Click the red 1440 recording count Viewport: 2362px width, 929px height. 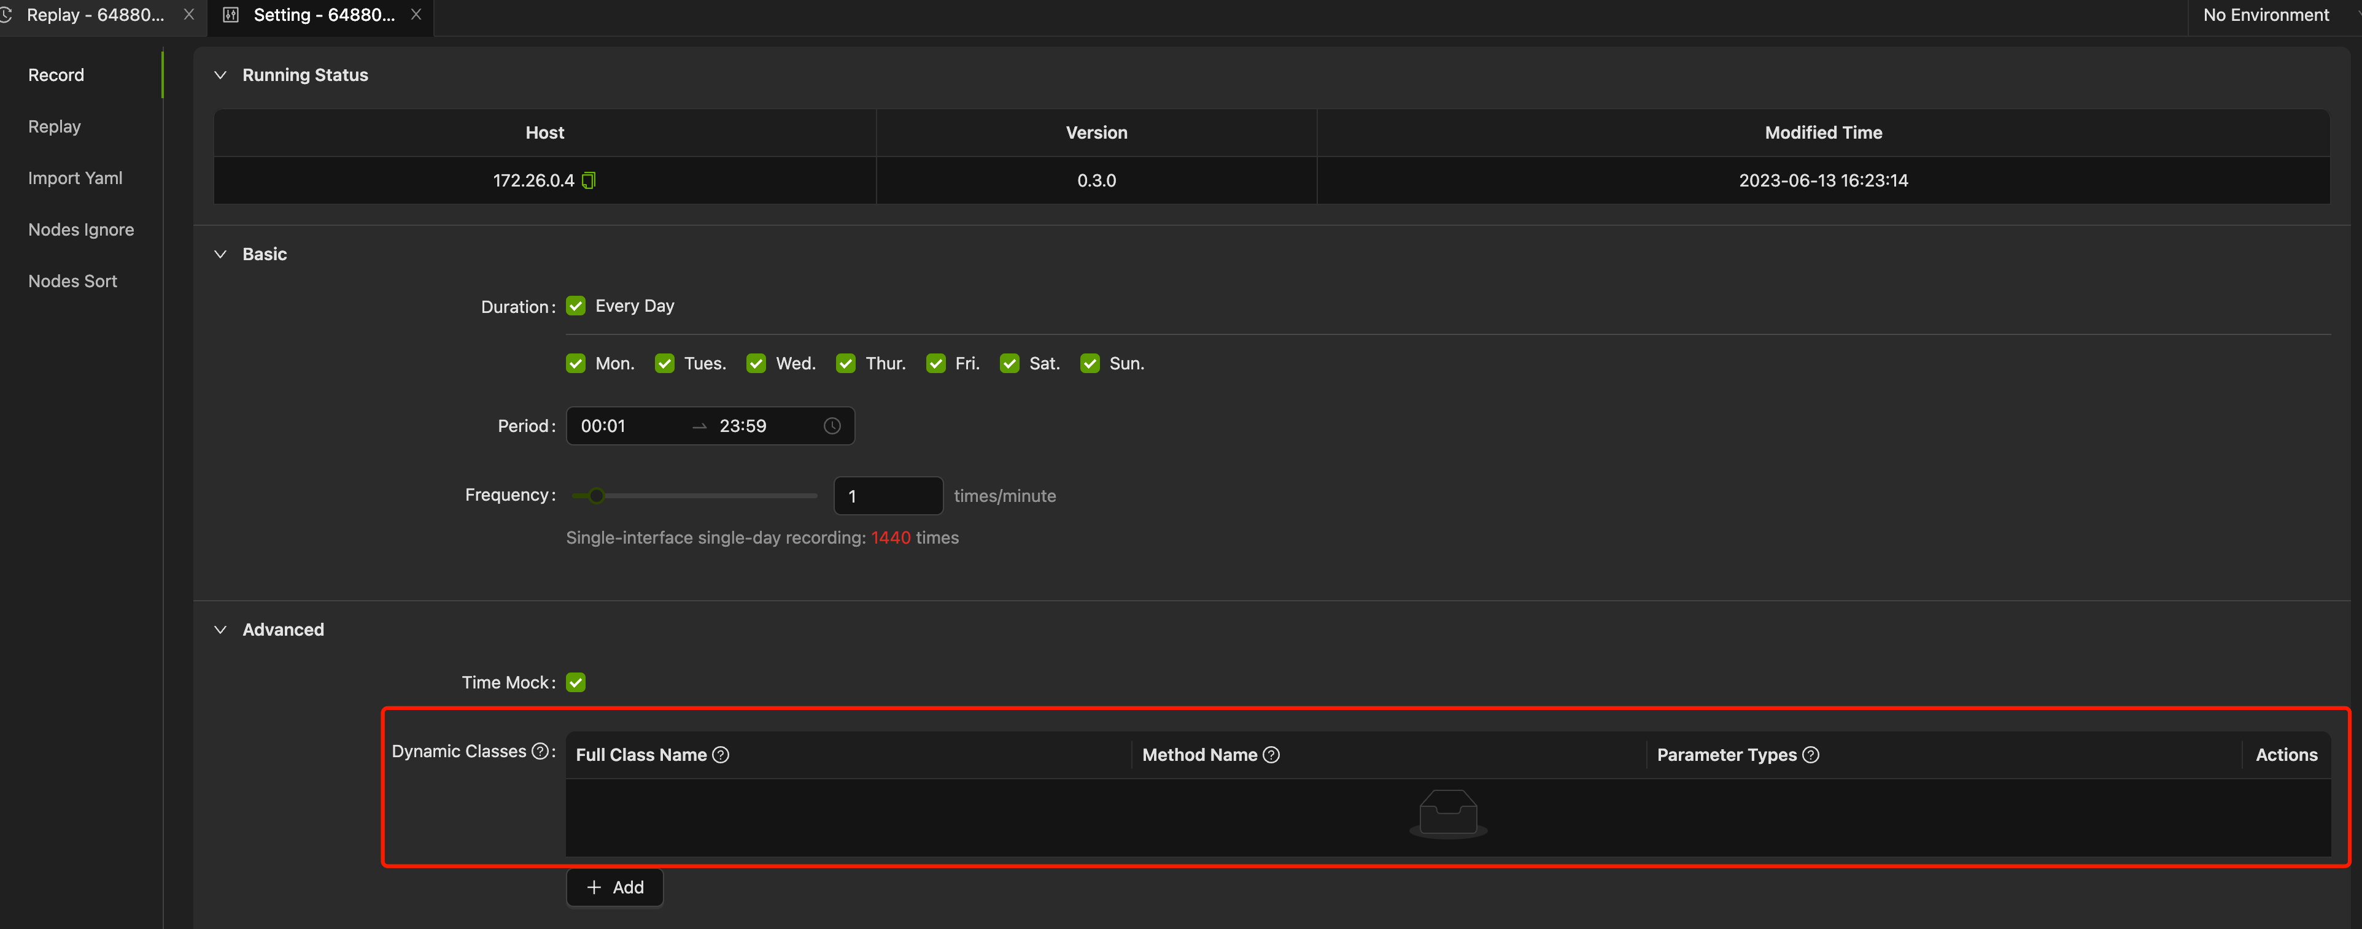pyautogui.click(x=890, y=538)
